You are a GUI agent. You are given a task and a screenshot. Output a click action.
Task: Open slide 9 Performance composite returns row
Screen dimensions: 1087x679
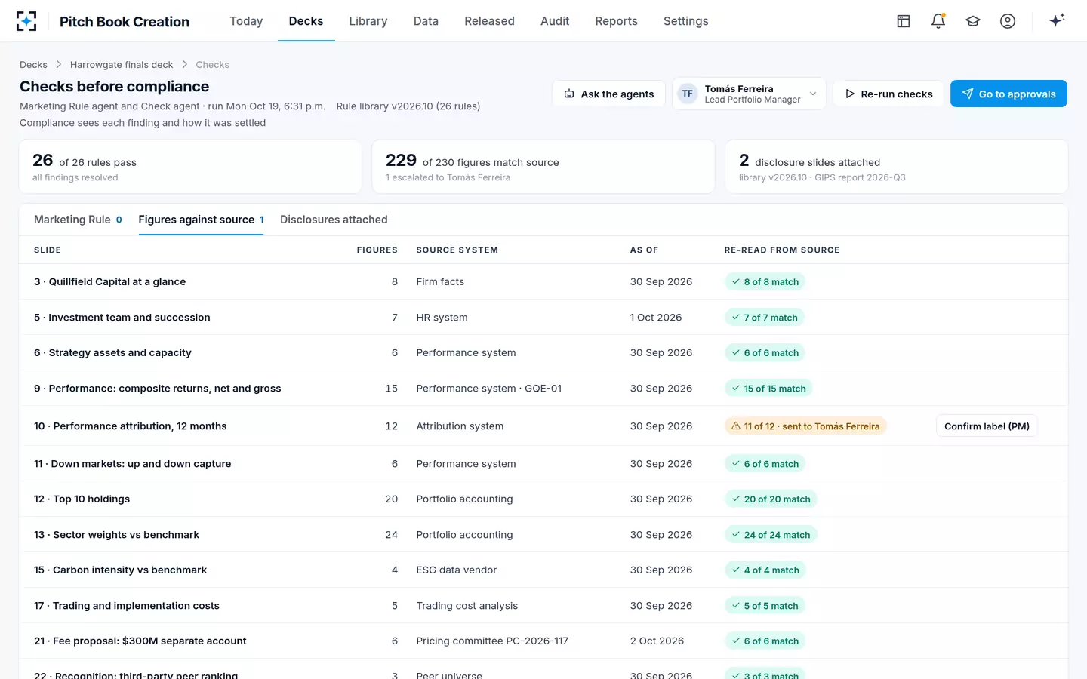point(543,389)
